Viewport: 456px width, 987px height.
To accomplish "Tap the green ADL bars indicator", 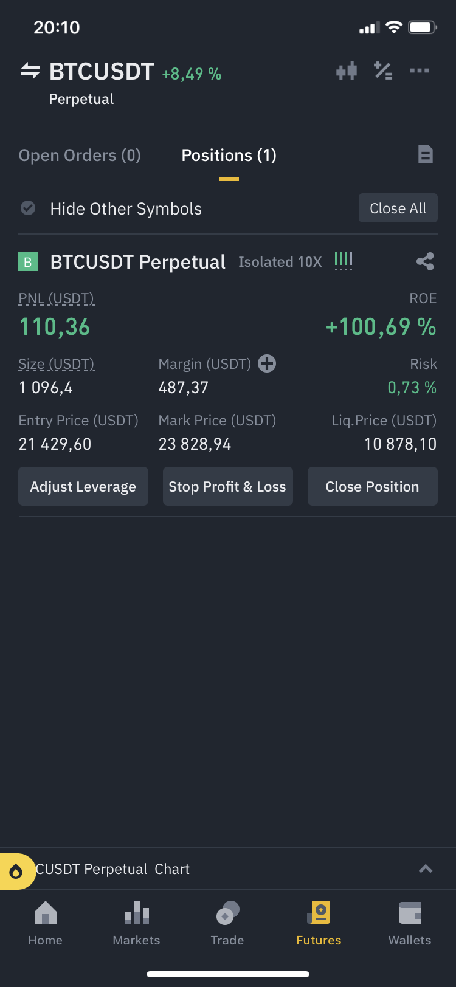I will click(x=344, y=260).
